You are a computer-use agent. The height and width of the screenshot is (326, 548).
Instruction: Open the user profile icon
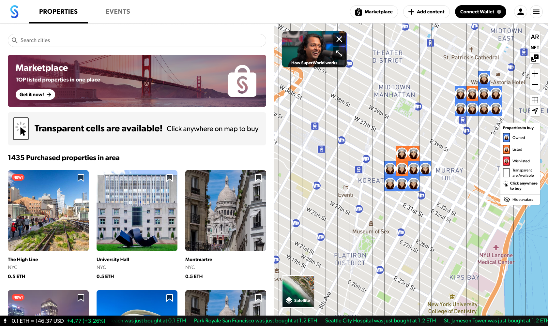point(521,12)
